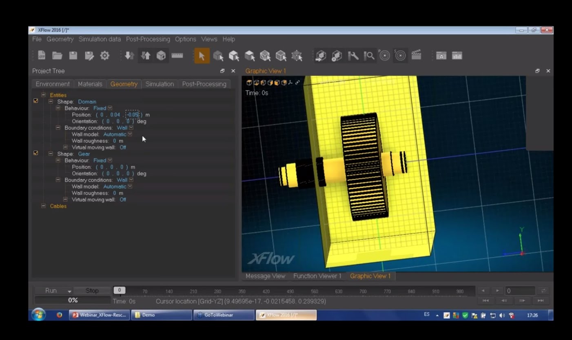Image resolution: width=572 pixels, height=340 pixels.
Task: Collapse the Shape: Domain node
Action: pos(51,102)
